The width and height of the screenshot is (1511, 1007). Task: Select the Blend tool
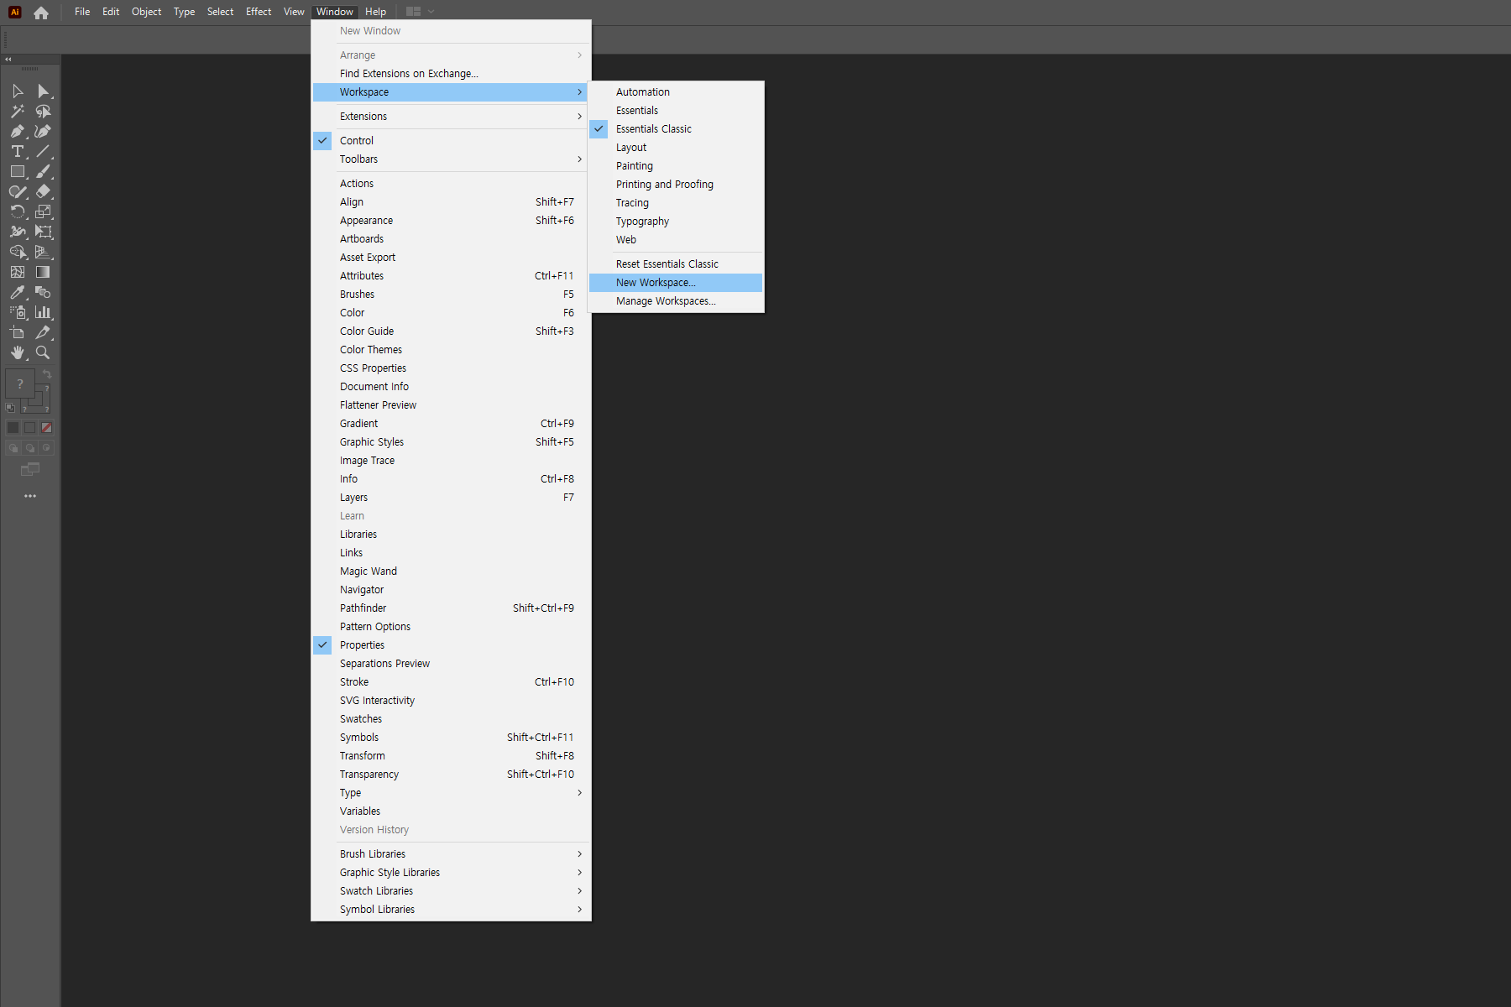44,292
